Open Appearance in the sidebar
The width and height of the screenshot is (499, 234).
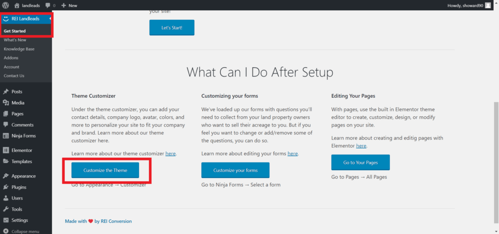[x=23, y=176]
